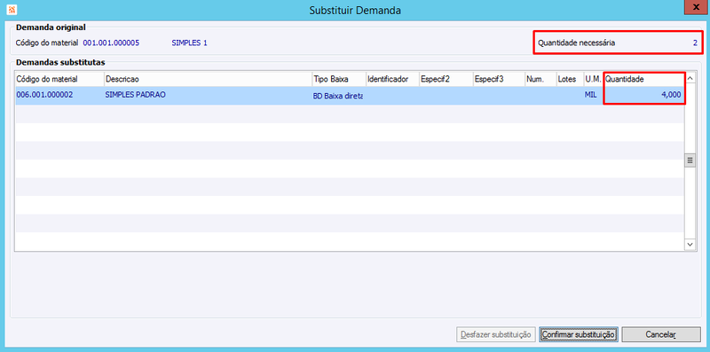This screenshot has height=352, width=710.
Task: Click the Especif2 column header
Action: tap(446, 79)
